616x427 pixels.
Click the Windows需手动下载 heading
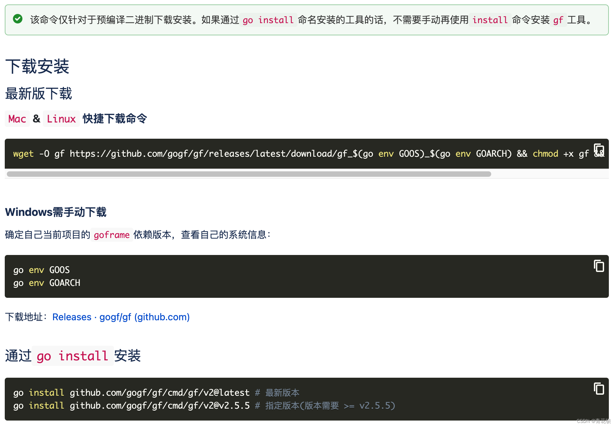pos(56,212)
